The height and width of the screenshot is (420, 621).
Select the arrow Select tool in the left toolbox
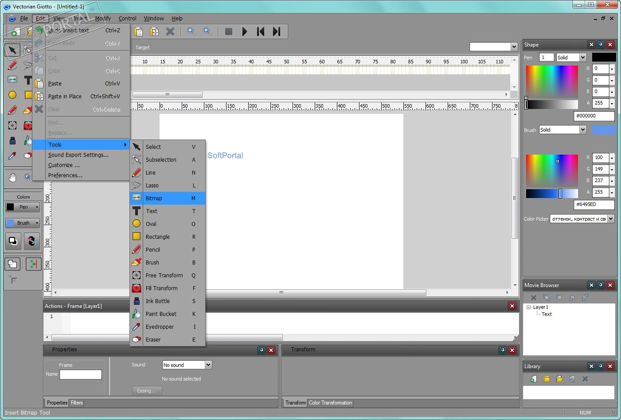[12, 50]
